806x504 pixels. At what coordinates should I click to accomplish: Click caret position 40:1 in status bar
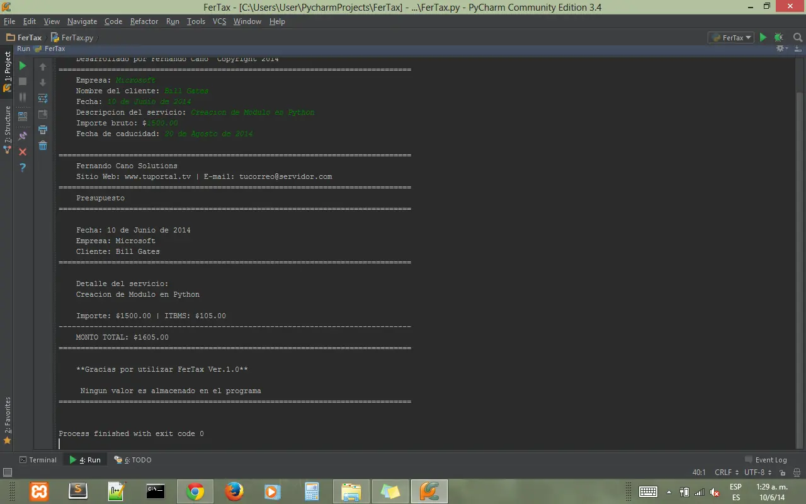(x=699, y=472)
